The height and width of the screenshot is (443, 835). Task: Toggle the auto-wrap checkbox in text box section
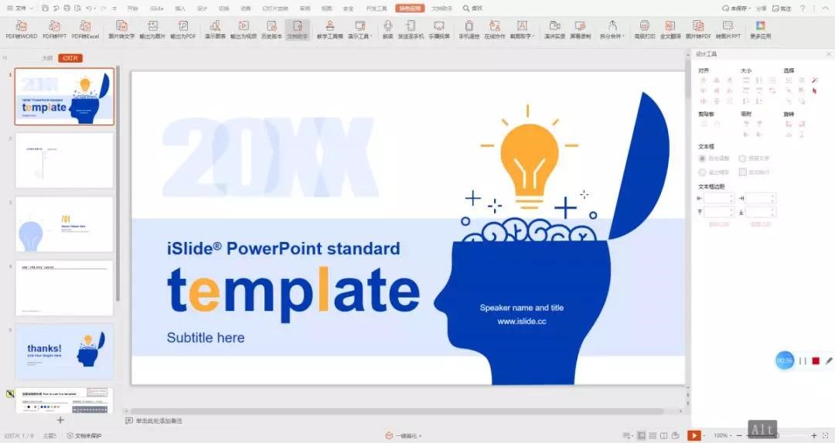742,172
